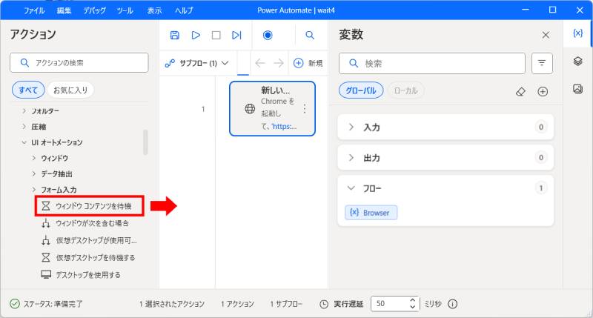Select ウィンドウ コンテンツを待機 action
The image size is (593, 318).
[x=89, y=206]
